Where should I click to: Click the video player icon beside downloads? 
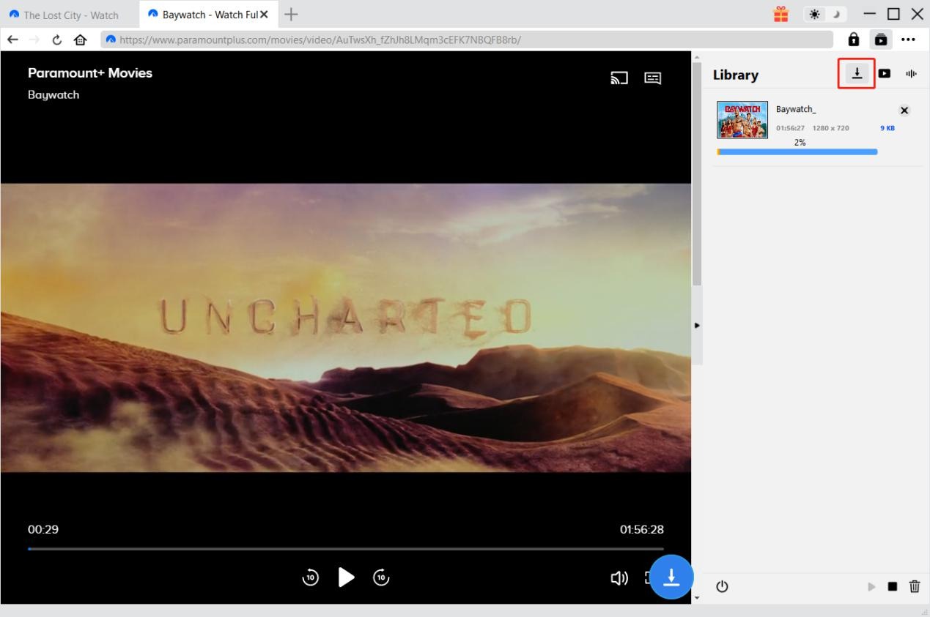click(885, 73)
